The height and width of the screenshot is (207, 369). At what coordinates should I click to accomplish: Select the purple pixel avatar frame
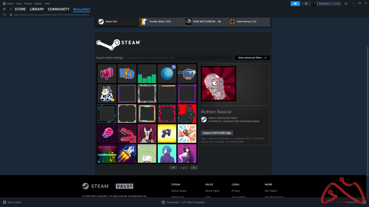pyautogui.click(x=187, y=94)
